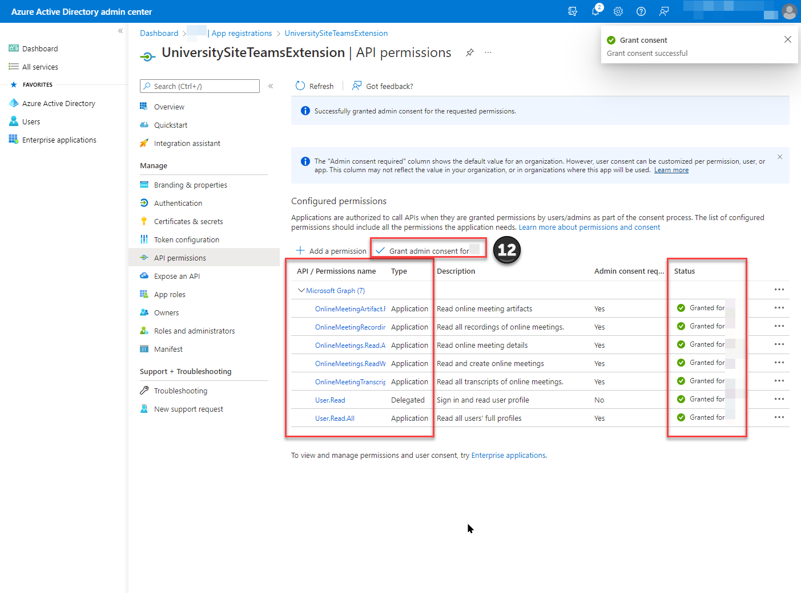801x593 pixels.
Task: Open ellipsis menu for User.Read.All row
Action: click(x=779, y=417)
